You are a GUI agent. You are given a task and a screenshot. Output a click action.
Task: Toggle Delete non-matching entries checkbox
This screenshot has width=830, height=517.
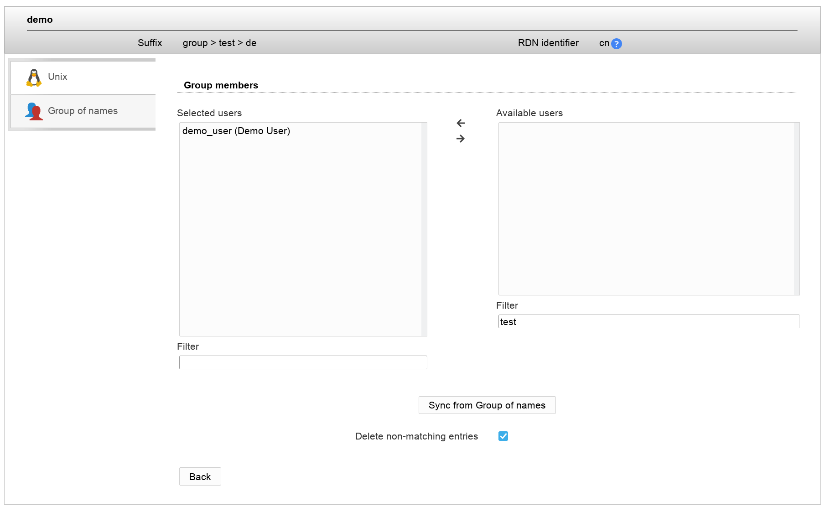[503, 436]
